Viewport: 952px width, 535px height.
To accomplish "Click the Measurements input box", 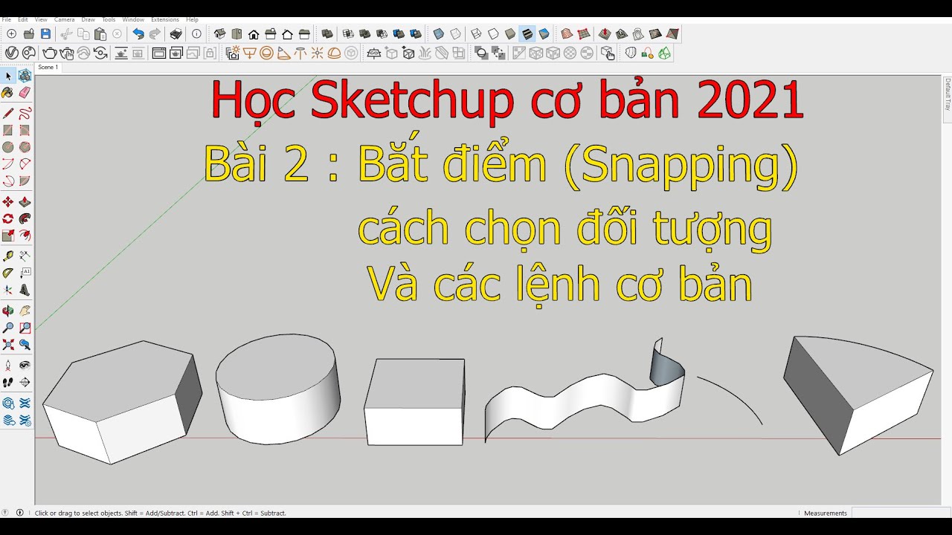I will point(900,513).
